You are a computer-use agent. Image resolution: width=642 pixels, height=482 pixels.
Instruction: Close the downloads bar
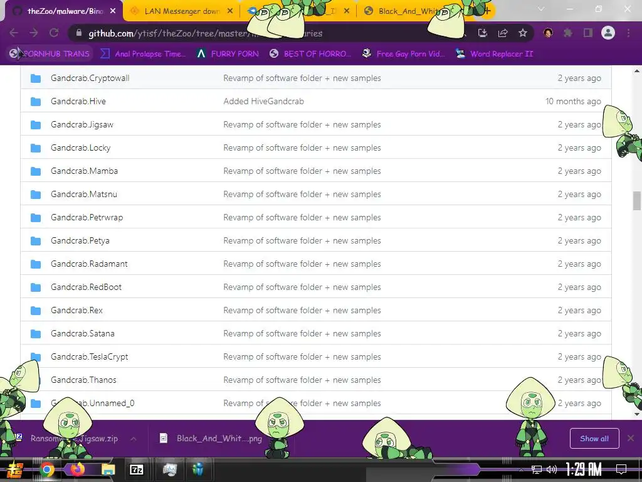pos(631,438)
